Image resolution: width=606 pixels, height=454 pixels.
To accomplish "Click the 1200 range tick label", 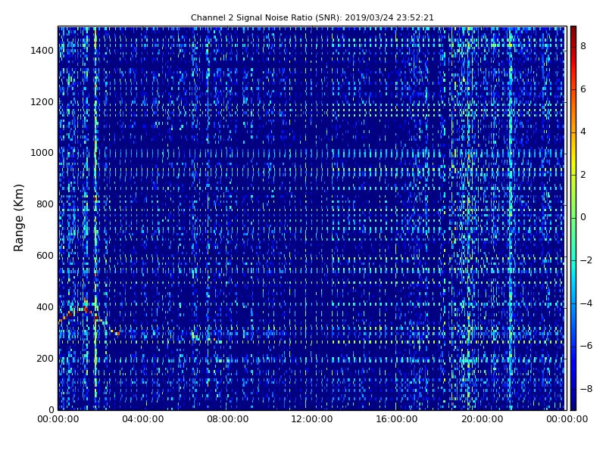I will [x=42, y=102].
